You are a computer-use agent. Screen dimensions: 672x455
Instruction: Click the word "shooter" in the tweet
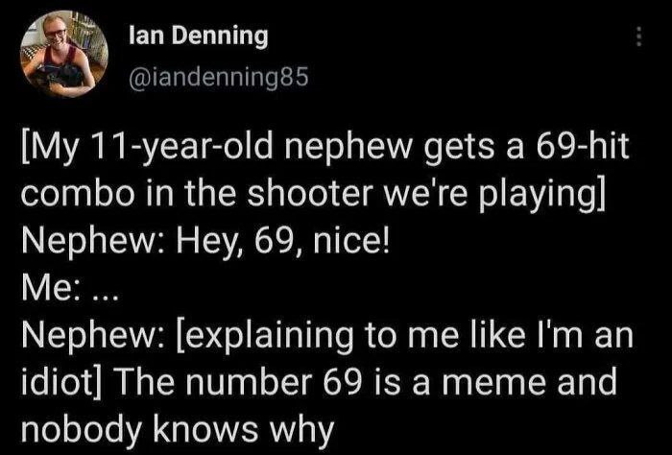click(x=309, y=194)
